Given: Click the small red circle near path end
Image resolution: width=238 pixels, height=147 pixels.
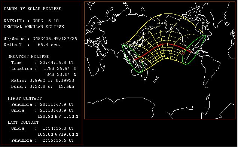Looking at the screenshot, I should pos(183,53).
